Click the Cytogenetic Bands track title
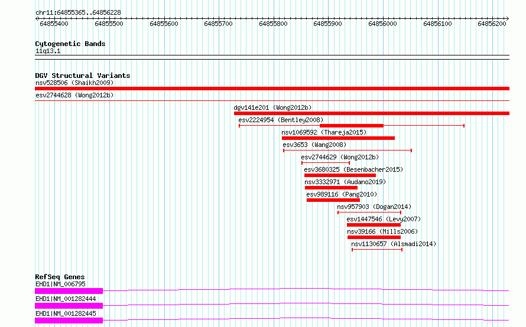This screenshot has width=526, height=327. (x=70, y=44)
